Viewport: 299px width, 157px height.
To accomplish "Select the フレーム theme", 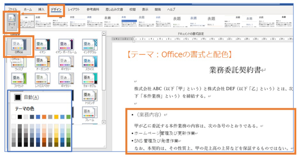I will [90, 114].
